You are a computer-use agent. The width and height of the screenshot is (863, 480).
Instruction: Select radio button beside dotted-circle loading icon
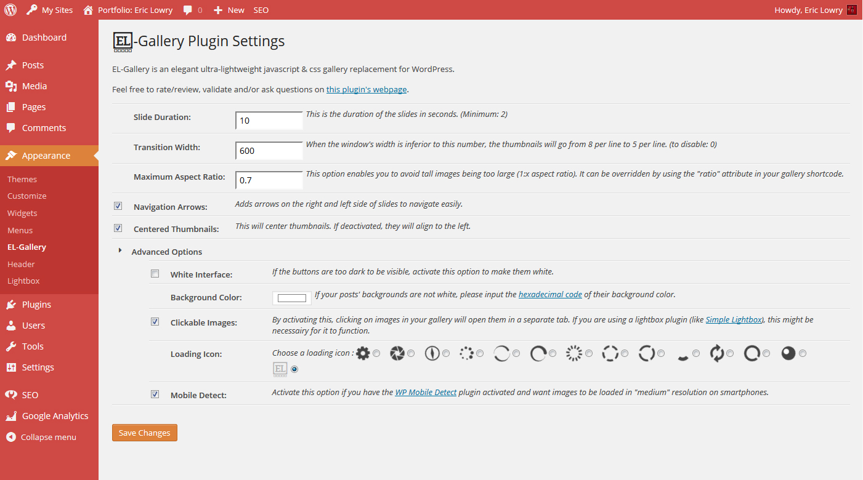coord(480,353)
